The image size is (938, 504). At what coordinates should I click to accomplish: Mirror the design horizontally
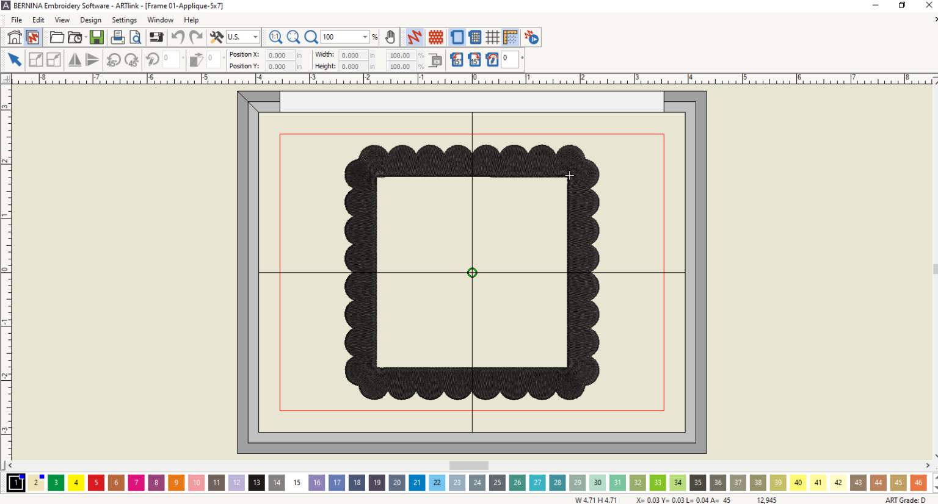[x=75, y=59]
